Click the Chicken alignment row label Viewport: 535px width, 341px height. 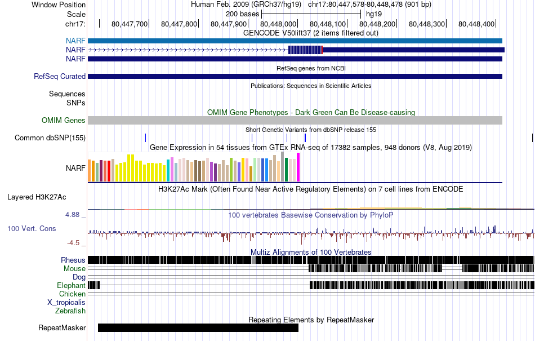click(x=72, y=294)
